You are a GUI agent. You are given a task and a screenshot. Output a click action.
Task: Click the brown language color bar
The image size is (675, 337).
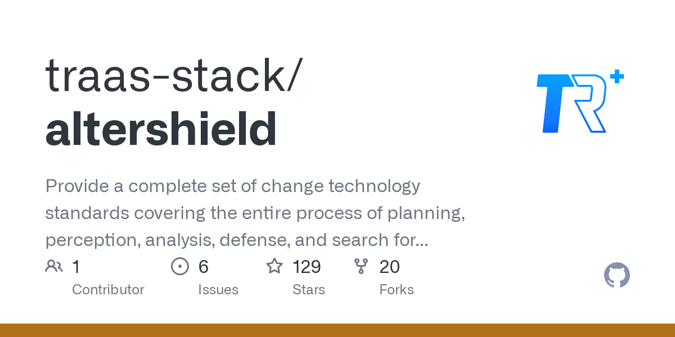point(337,330)
